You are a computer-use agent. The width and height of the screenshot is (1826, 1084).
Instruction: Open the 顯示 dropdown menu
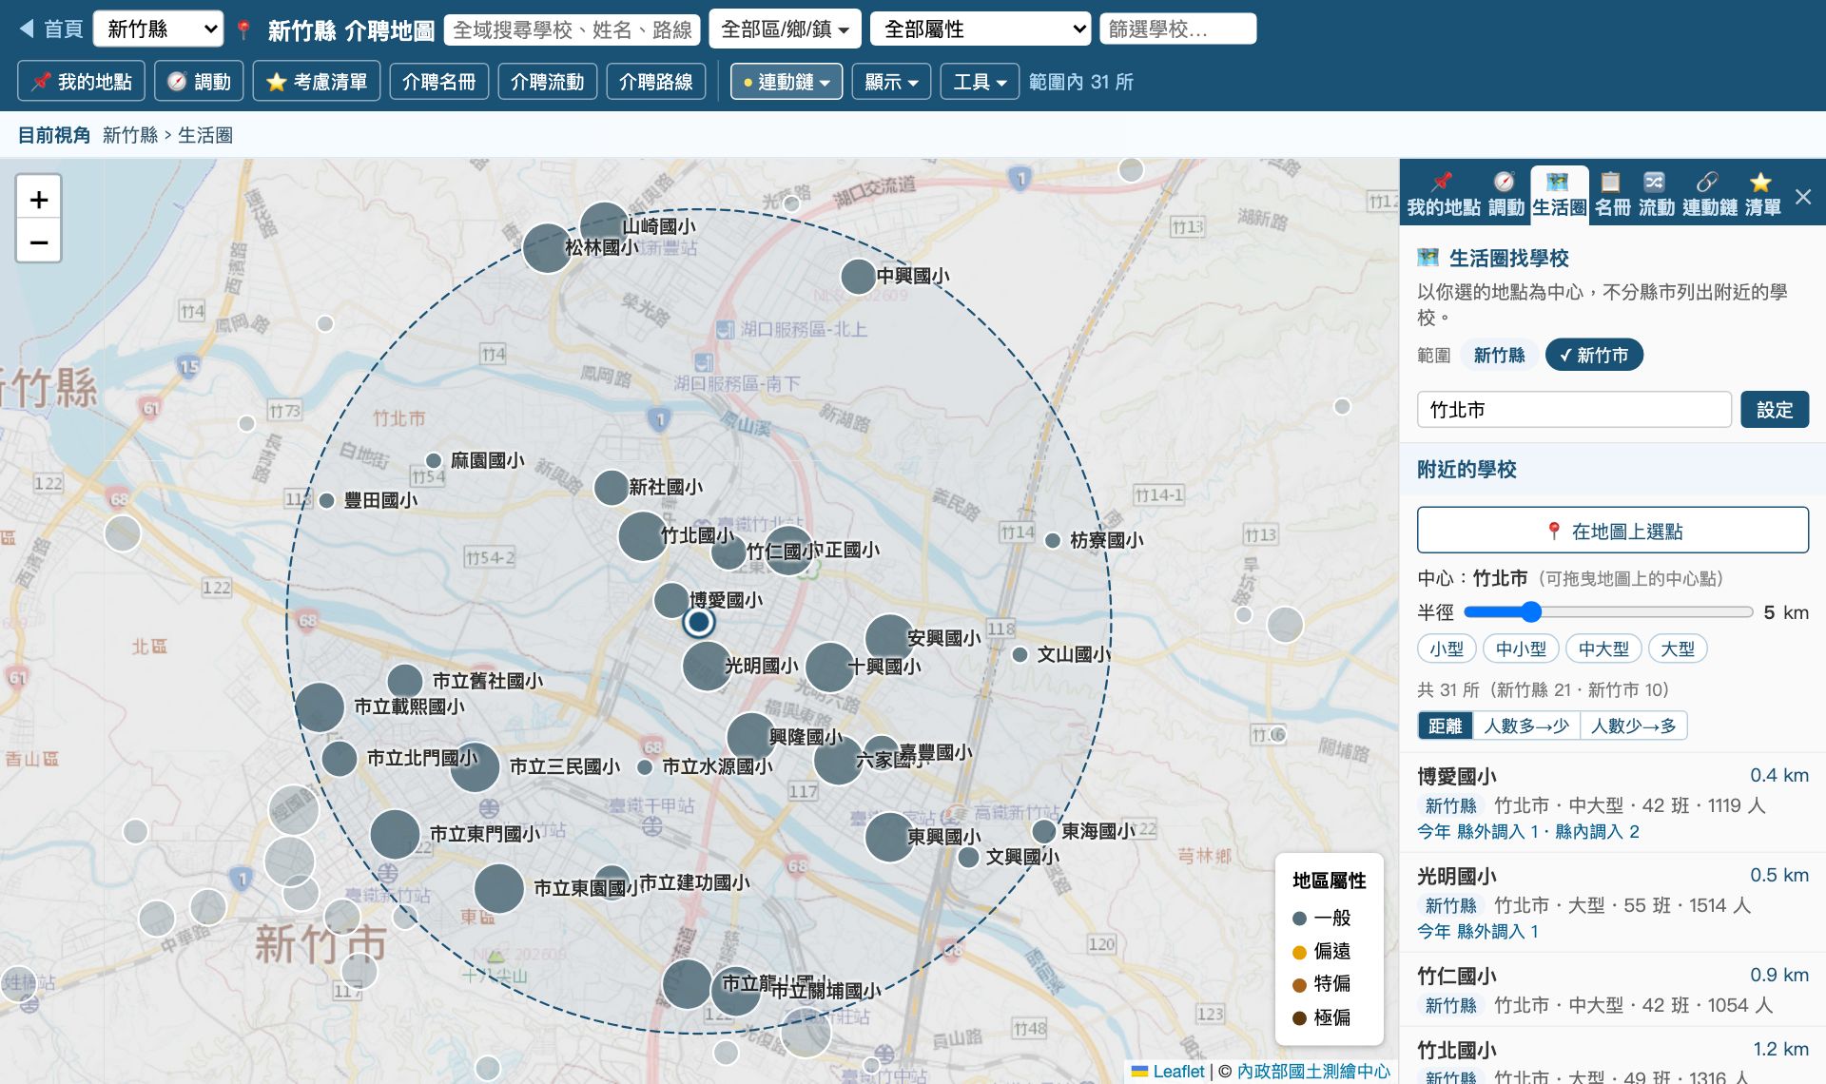(x=891, y=82)
